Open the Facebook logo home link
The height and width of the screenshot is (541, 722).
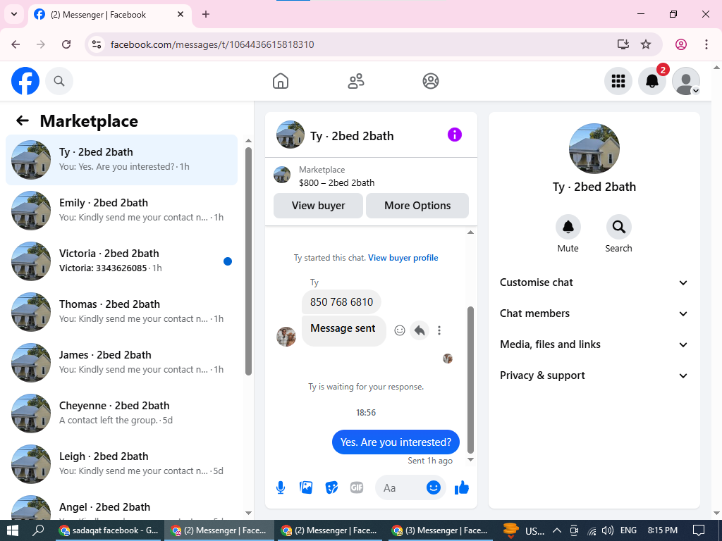click(25, 81)
